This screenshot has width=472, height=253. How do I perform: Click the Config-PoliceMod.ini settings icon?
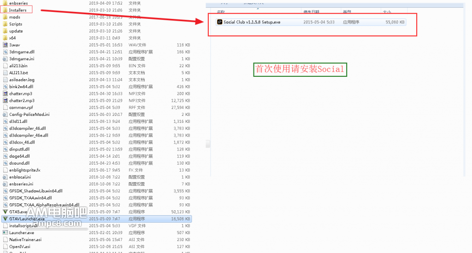pos(5,114)
